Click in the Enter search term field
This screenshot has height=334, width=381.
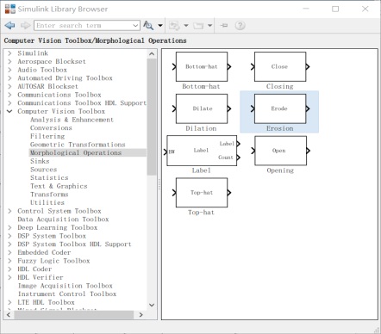click(x=83, y=26)
